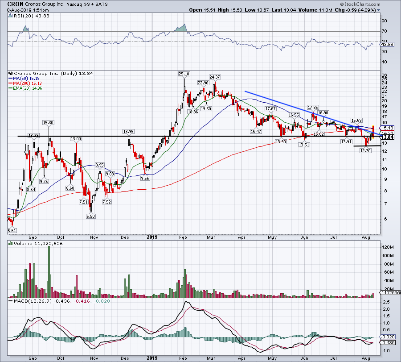The height and width of the screenshot is (362, 401).
Task: Click the 13.95 December high label
Action: click(x=128, y=131)
